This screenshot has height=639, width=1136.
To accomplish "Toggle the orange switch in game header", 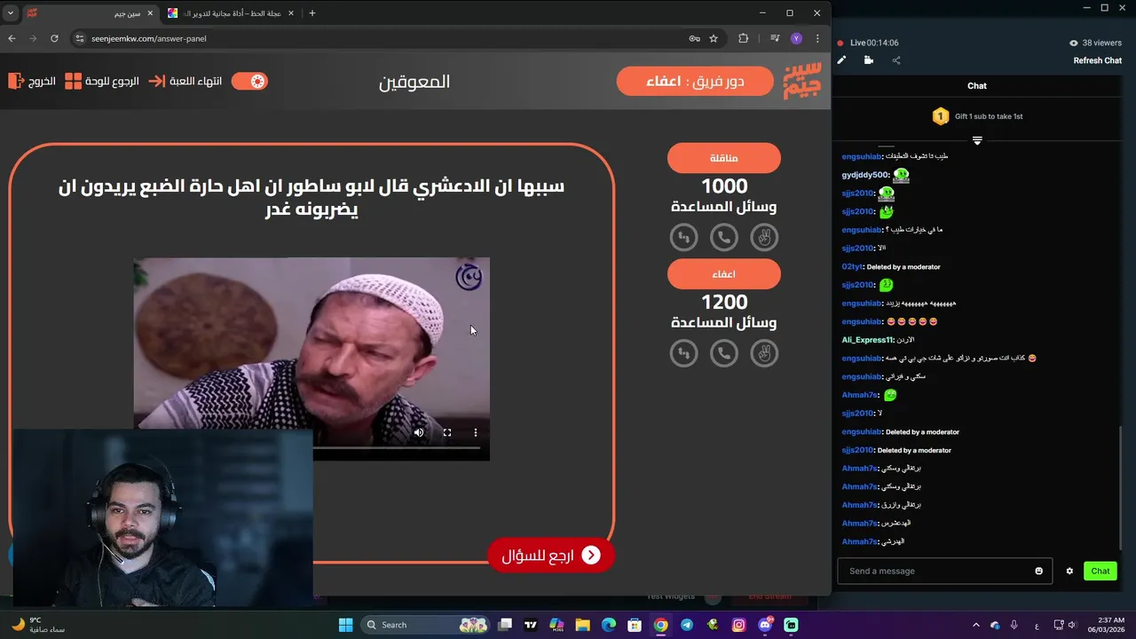I will point(249,81).
